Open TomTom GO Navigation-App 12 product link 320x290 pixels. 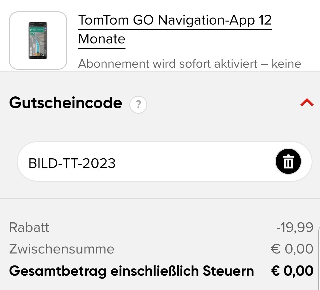coord(175,20)
